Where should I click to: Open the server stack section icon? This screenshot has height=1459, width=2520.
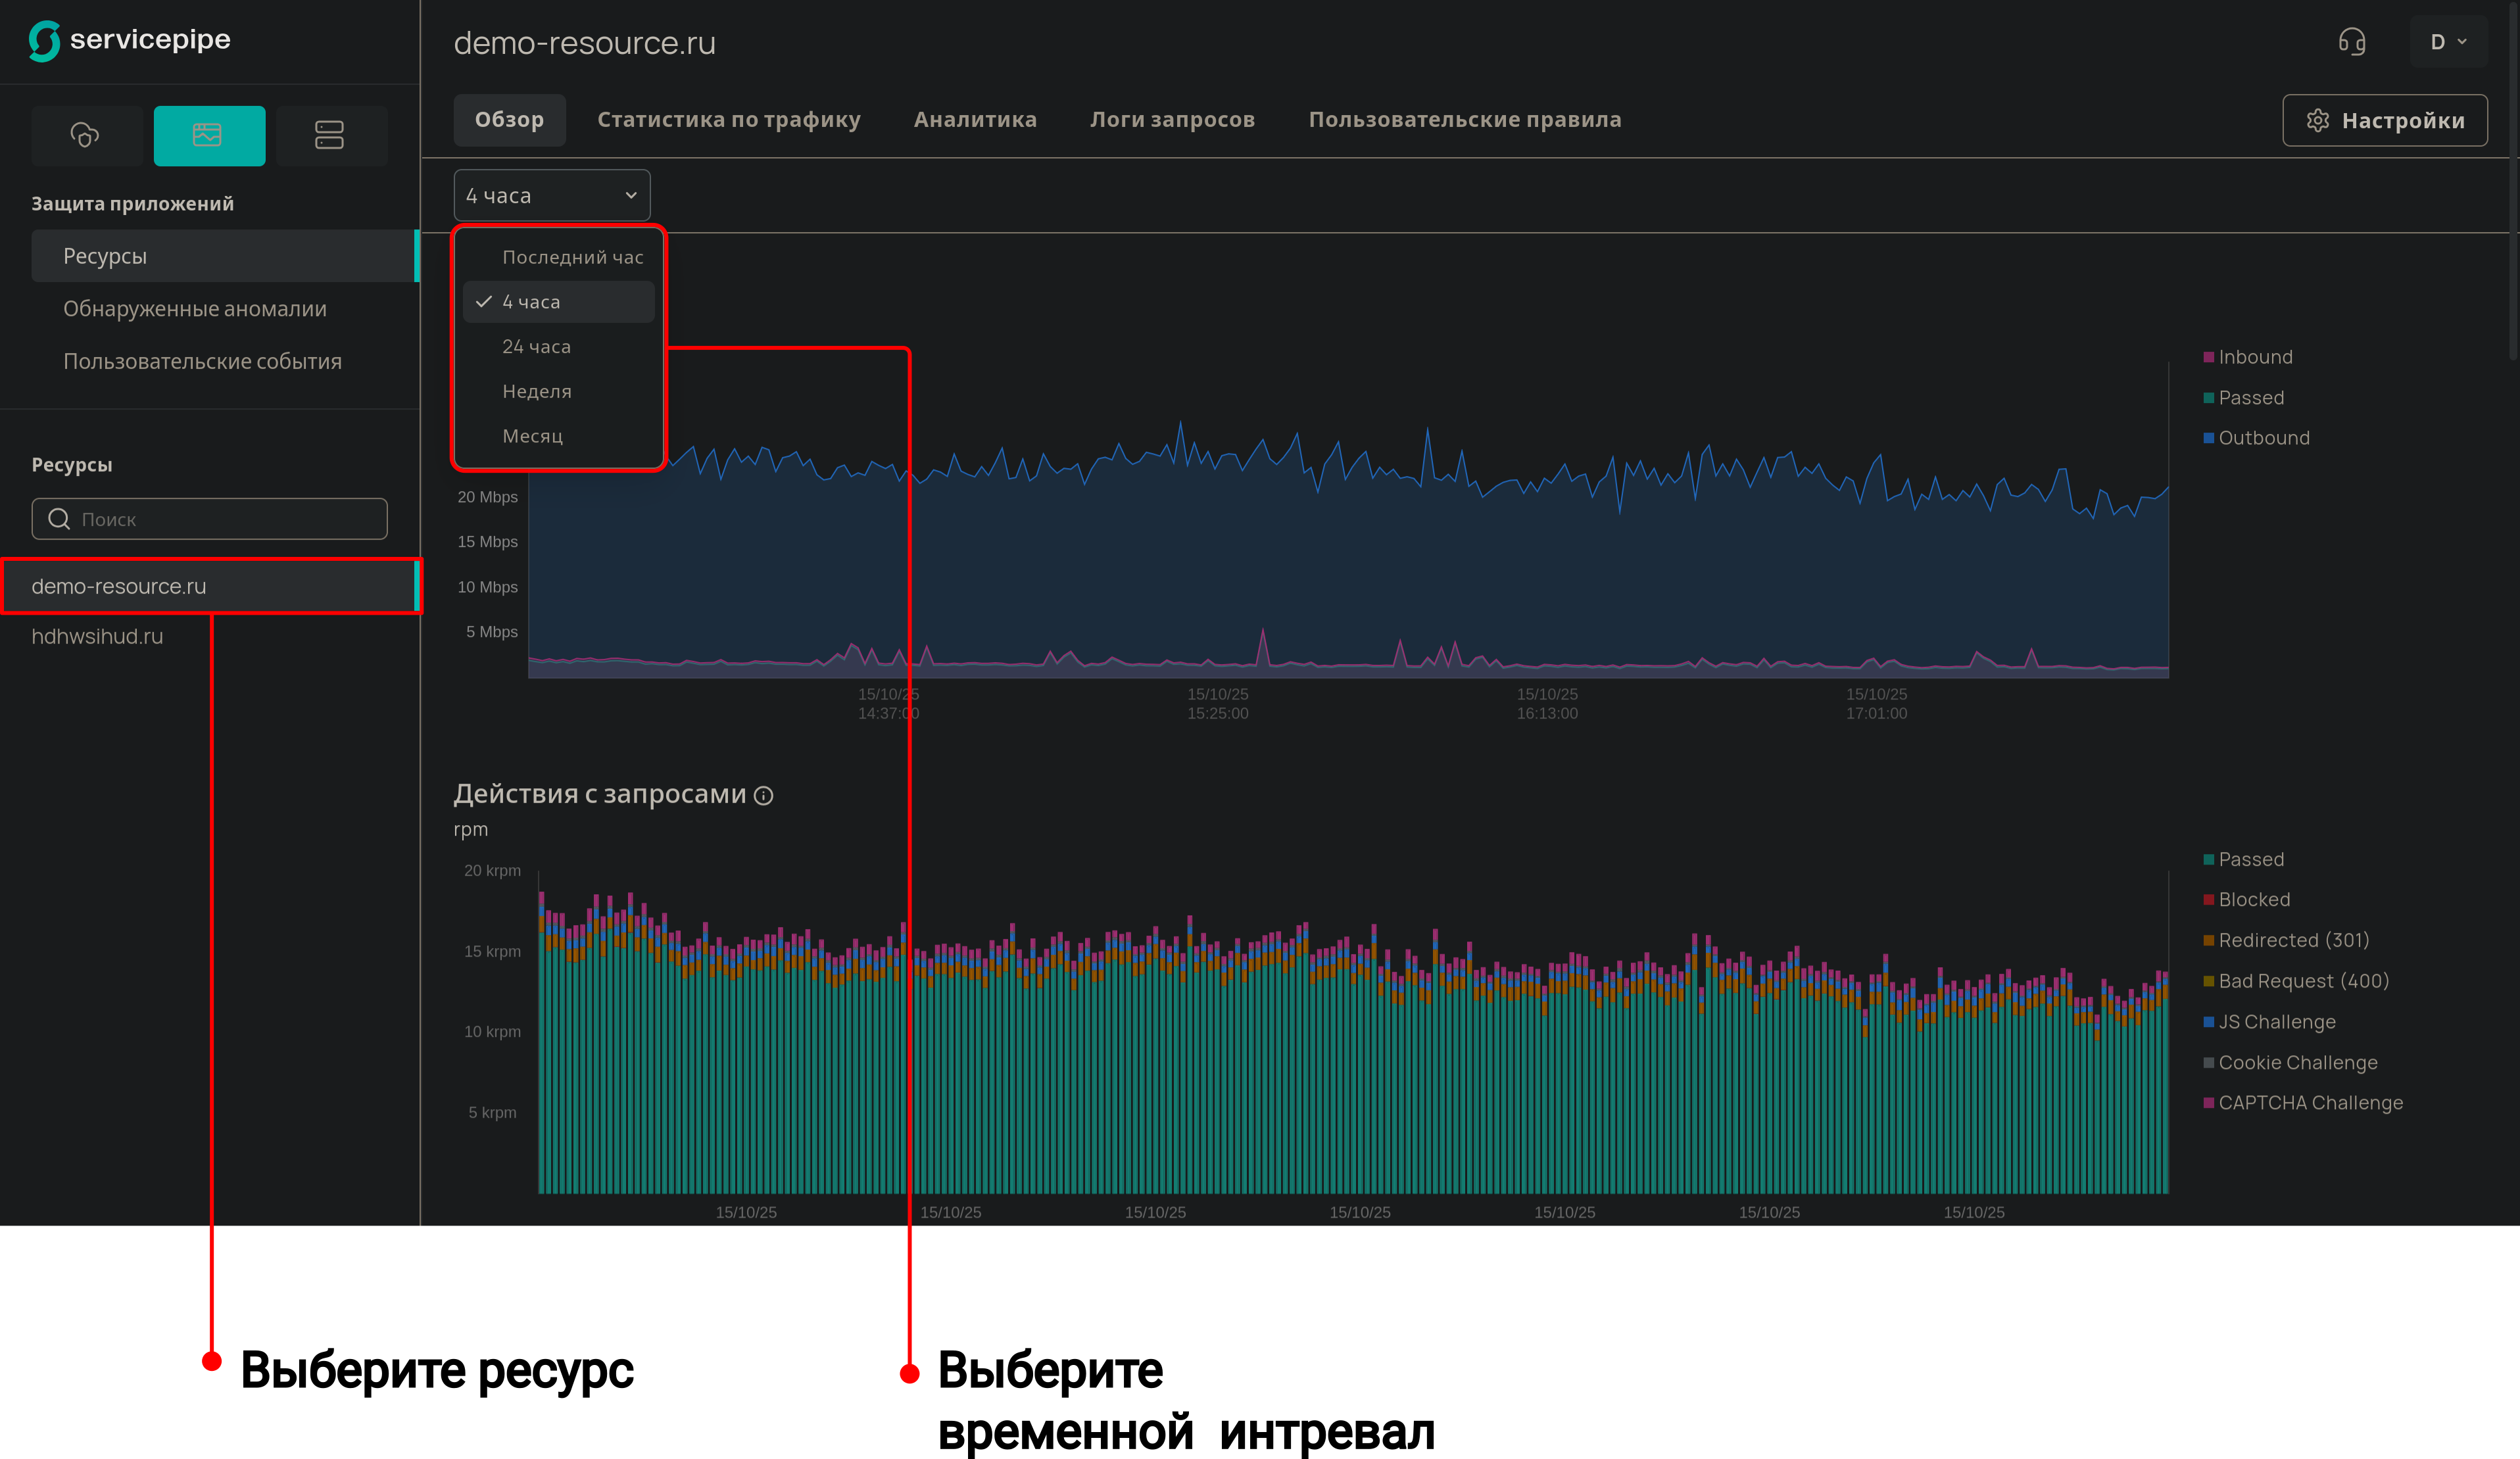330,135
